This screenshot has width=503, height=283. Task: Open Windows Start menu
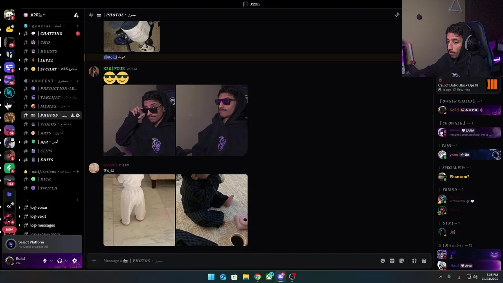211,277
